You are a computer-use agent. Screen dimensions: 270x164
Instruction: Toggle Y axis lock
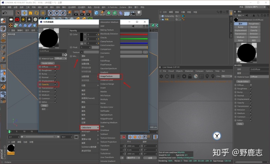57,13
